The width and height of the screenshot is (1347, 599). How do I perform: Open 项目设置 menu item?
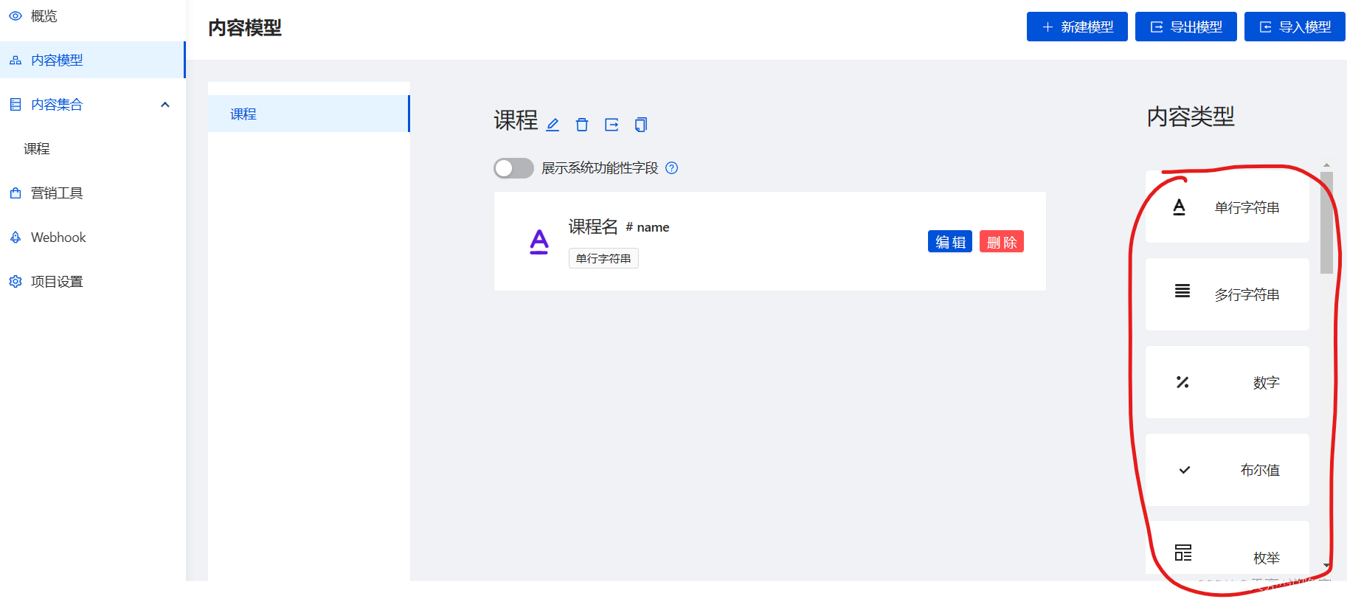[x=92, y=281]
